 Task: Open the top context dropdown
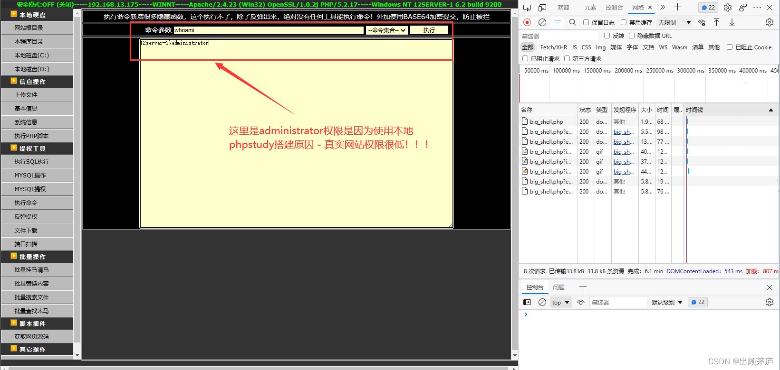561,302
